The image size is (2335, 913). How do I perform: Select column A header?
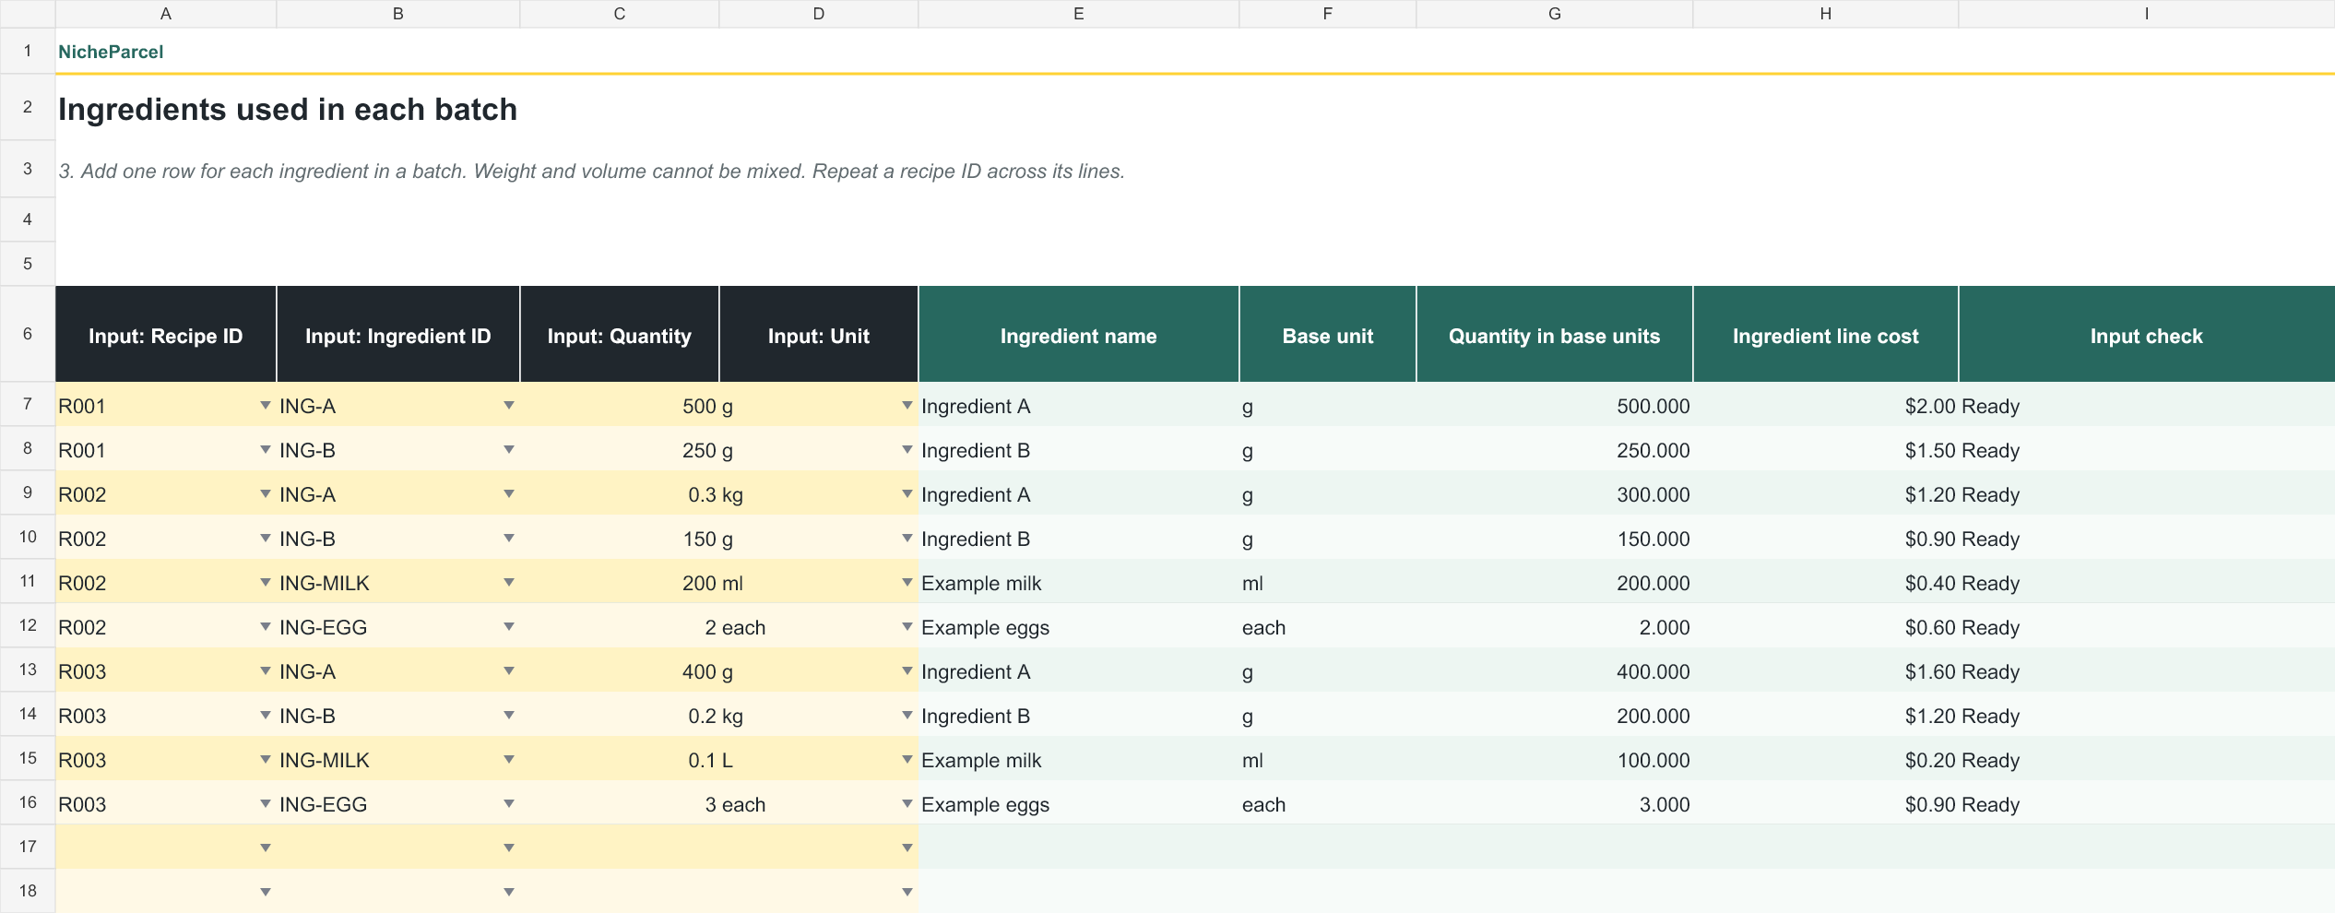pos(166,14)
